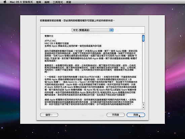Click the license text scrollbar thumb
Viewport: 185px width, 139px height.
coord(143,38)
